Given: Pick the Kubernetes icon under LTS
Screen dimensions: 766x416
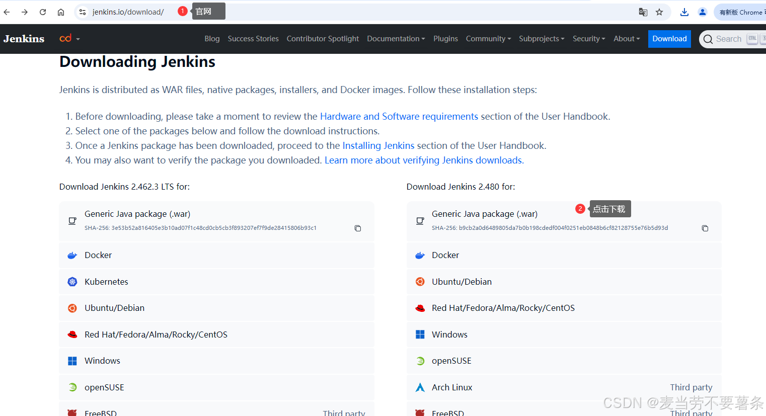Looking at the screenshot, I should click(x=72, y=282).
